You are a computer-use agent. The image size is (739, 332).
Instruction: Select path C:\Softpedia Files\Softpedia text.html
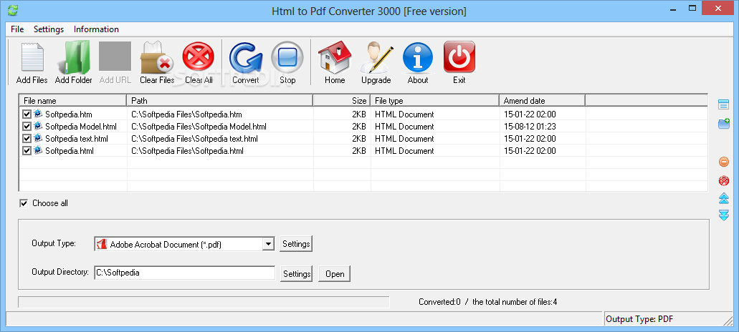(194, 139)
